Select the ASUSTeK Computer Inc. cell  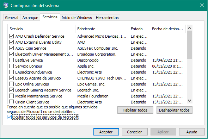point(98,48)
